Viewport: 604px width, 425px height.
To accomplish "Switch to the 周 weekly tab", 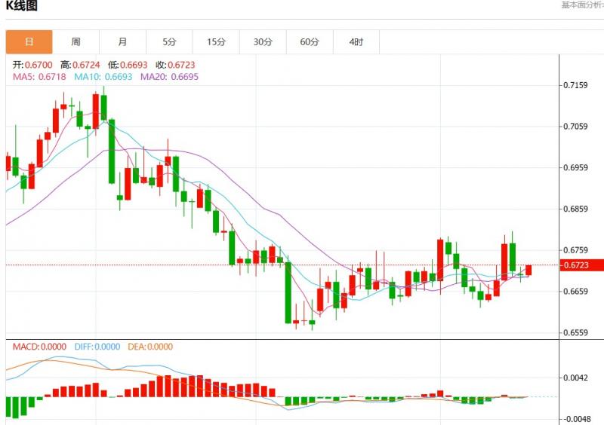I will point(76,42).
